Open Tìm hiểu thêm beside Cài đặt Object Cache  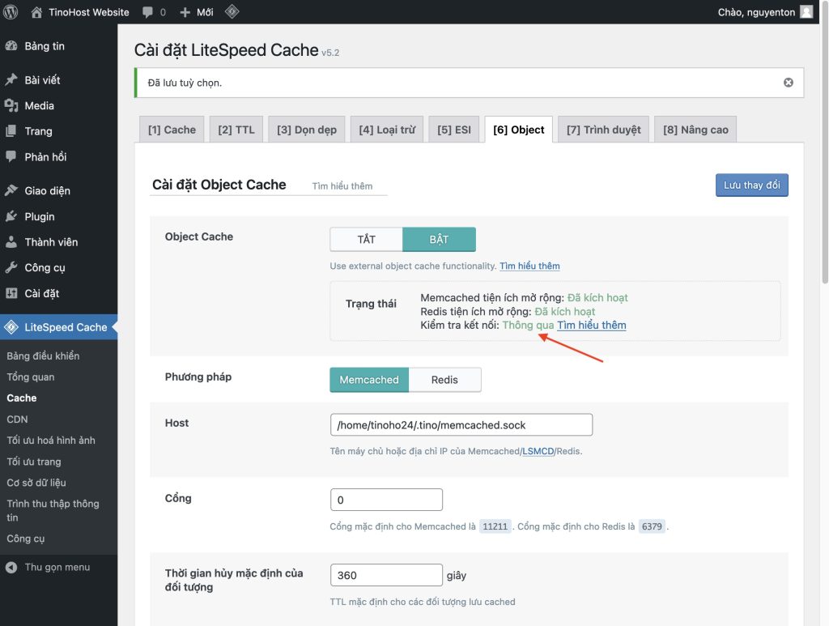(x=342, y=186)
